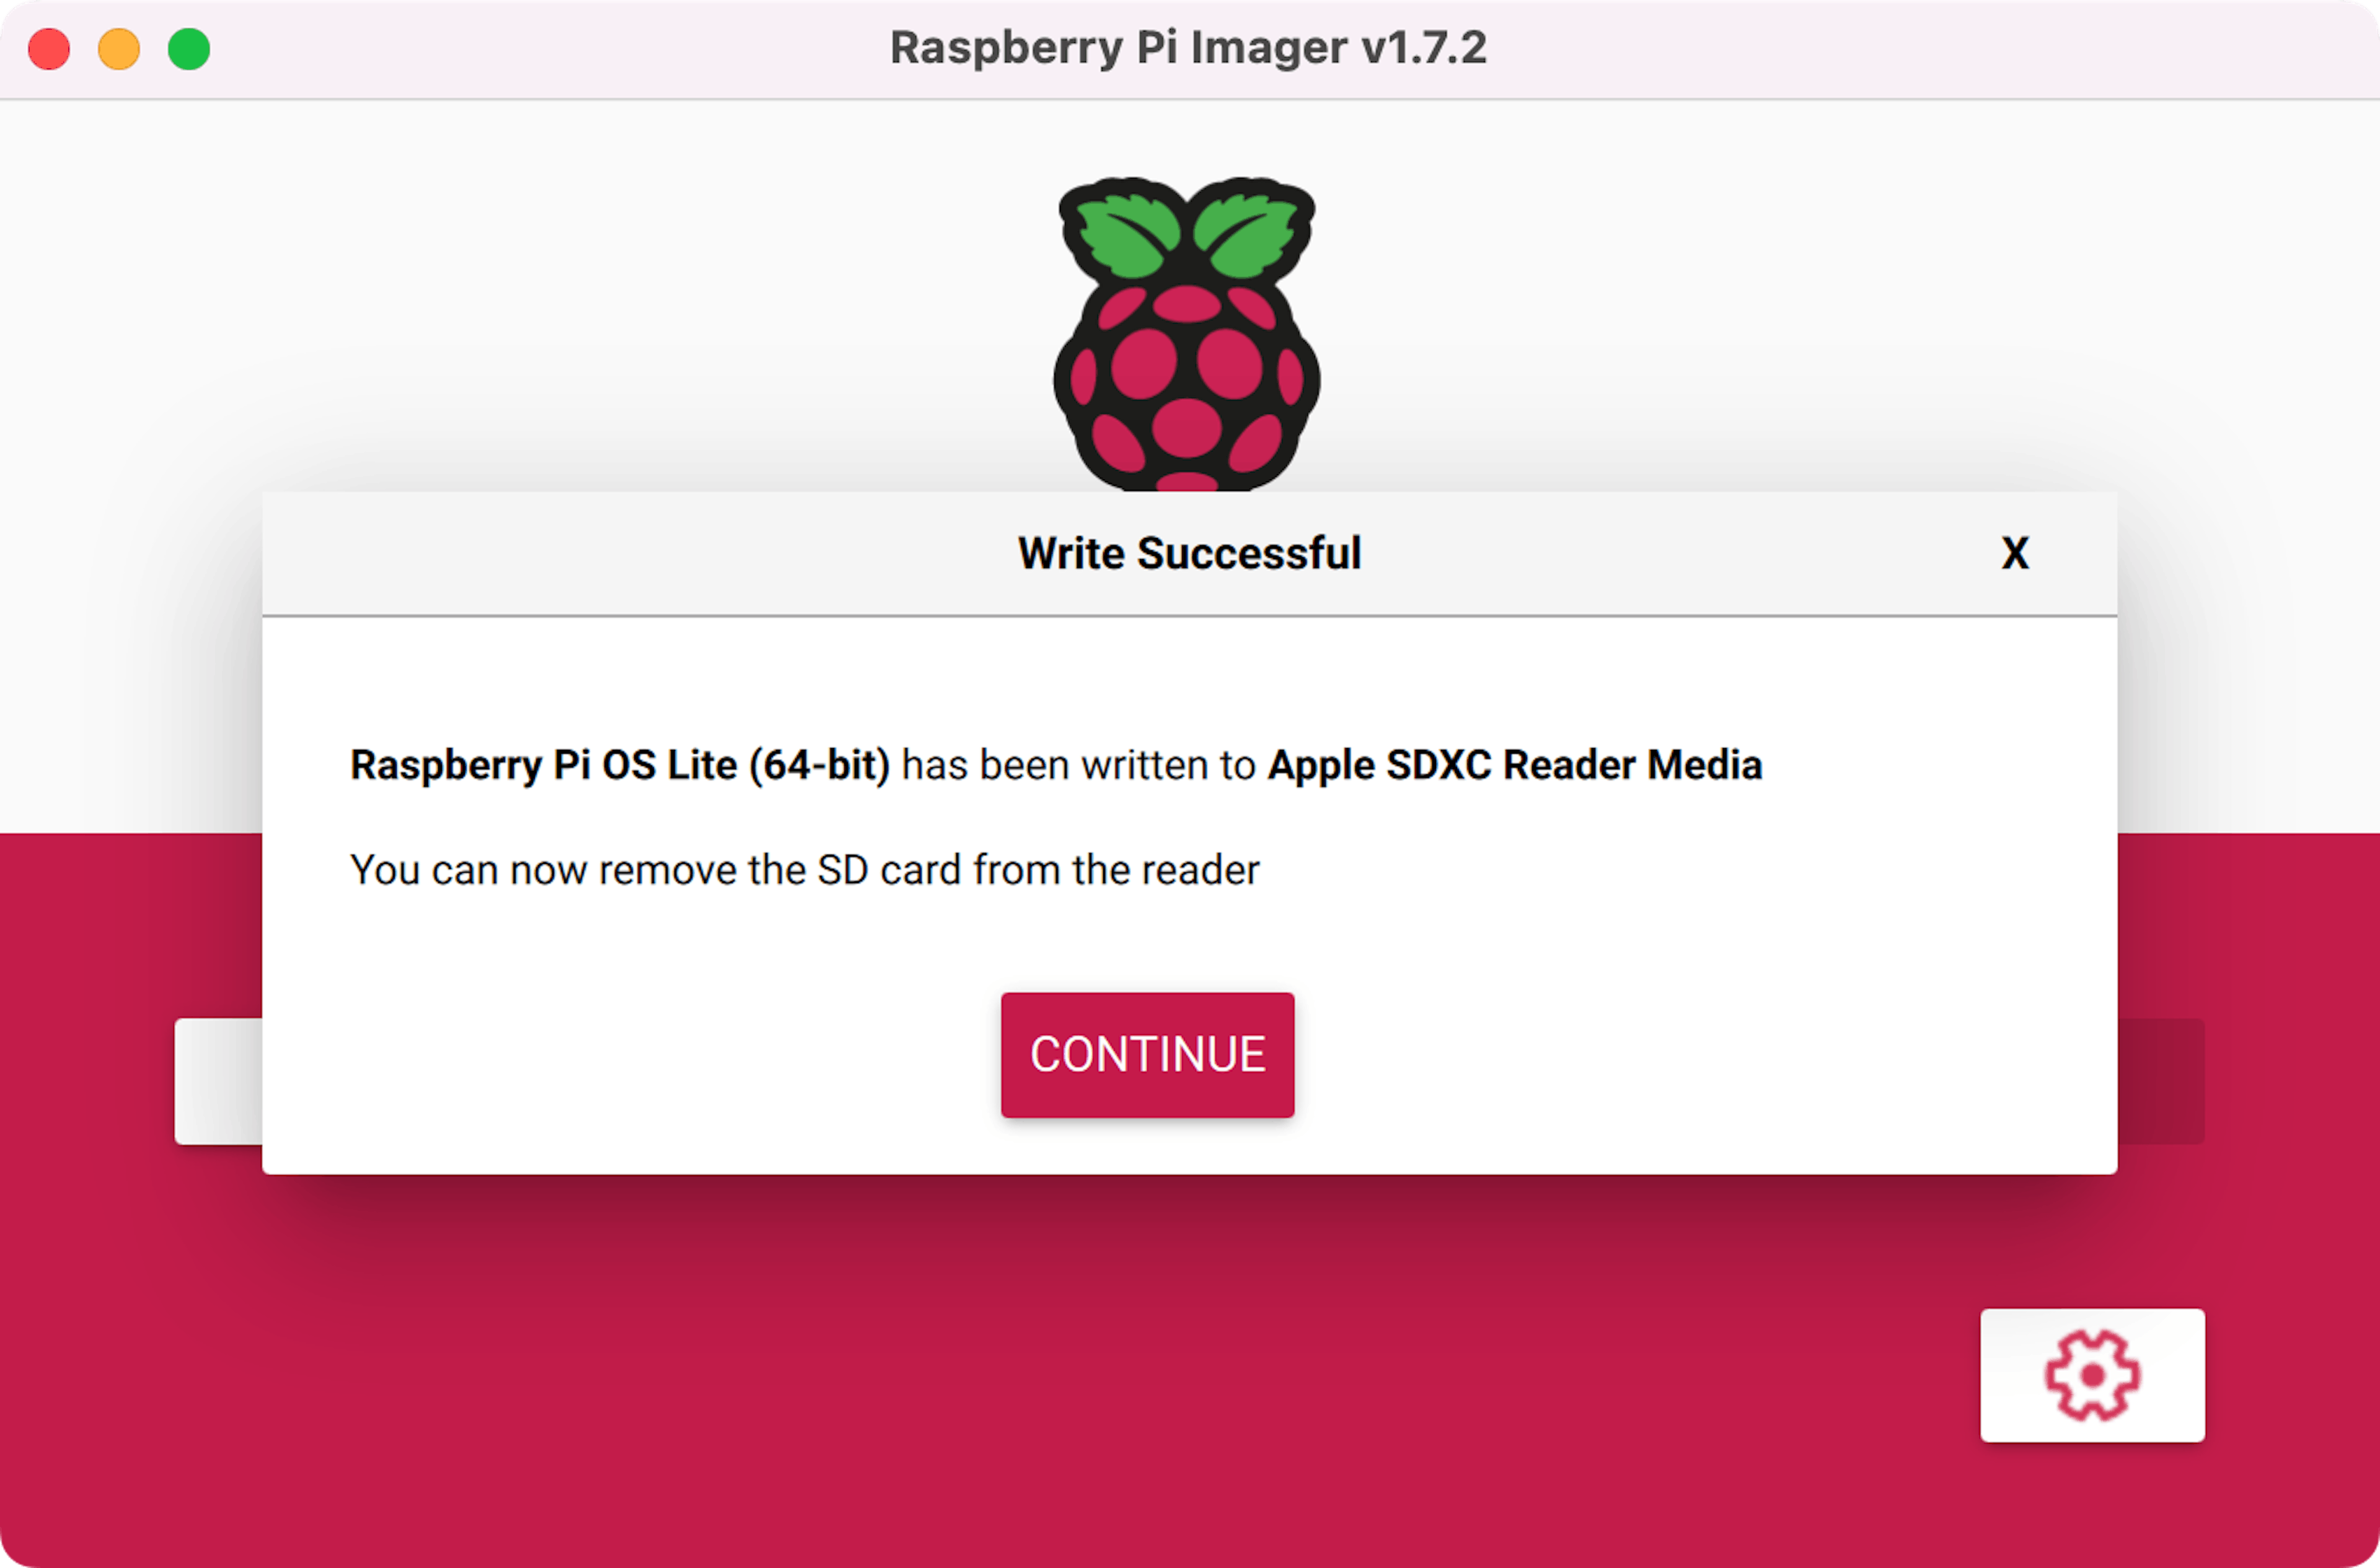Click the words 'has been written to'
Viewport: 2380px width, 1568px height.
point(1078,765)
